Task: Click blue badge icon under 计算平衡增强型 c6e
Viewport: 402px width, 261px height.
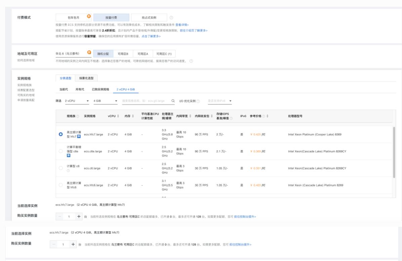Action: point(69,156)
